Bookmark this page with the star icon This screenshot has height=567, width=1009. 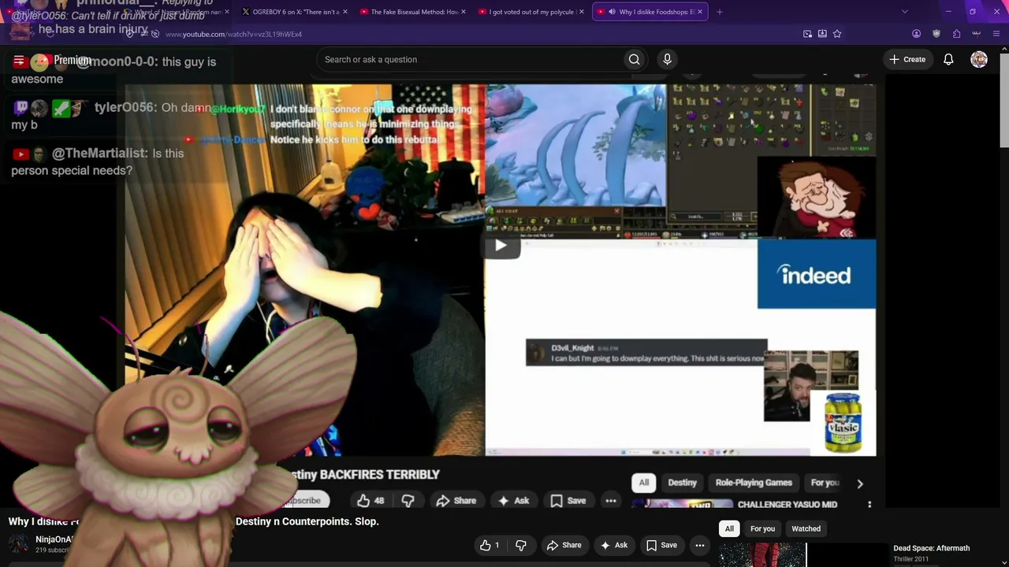pos(837,34)
